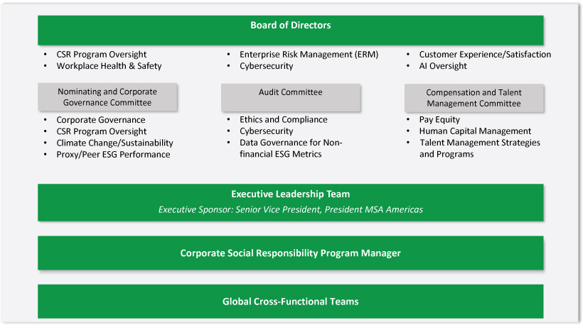Click the Workplace Health & Safety bullet

pyautogui.click(x=109, y=66)
